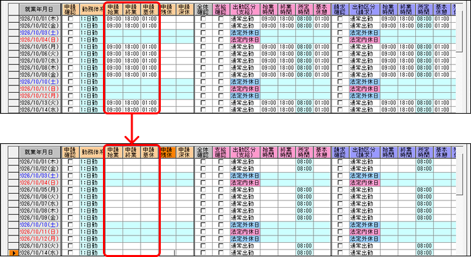Click 支給 所定時間 08:00 for 2026/10/02 lower grid
Viewport: 471px width, 257px height.
tap(304, 169)
